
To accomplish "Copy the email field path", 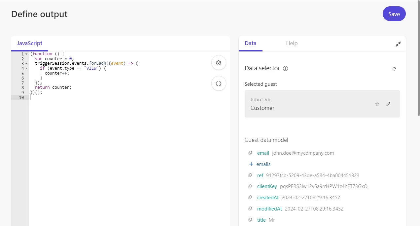I will click(250, 153).
